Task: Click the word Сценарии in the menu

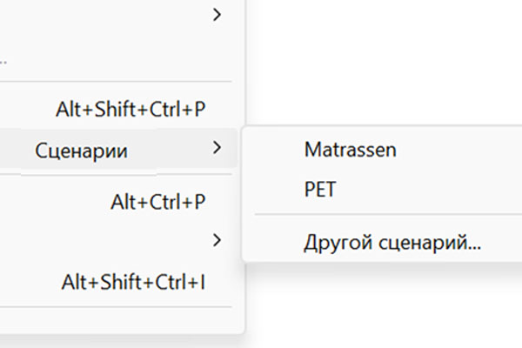Action: coord(82,151)
